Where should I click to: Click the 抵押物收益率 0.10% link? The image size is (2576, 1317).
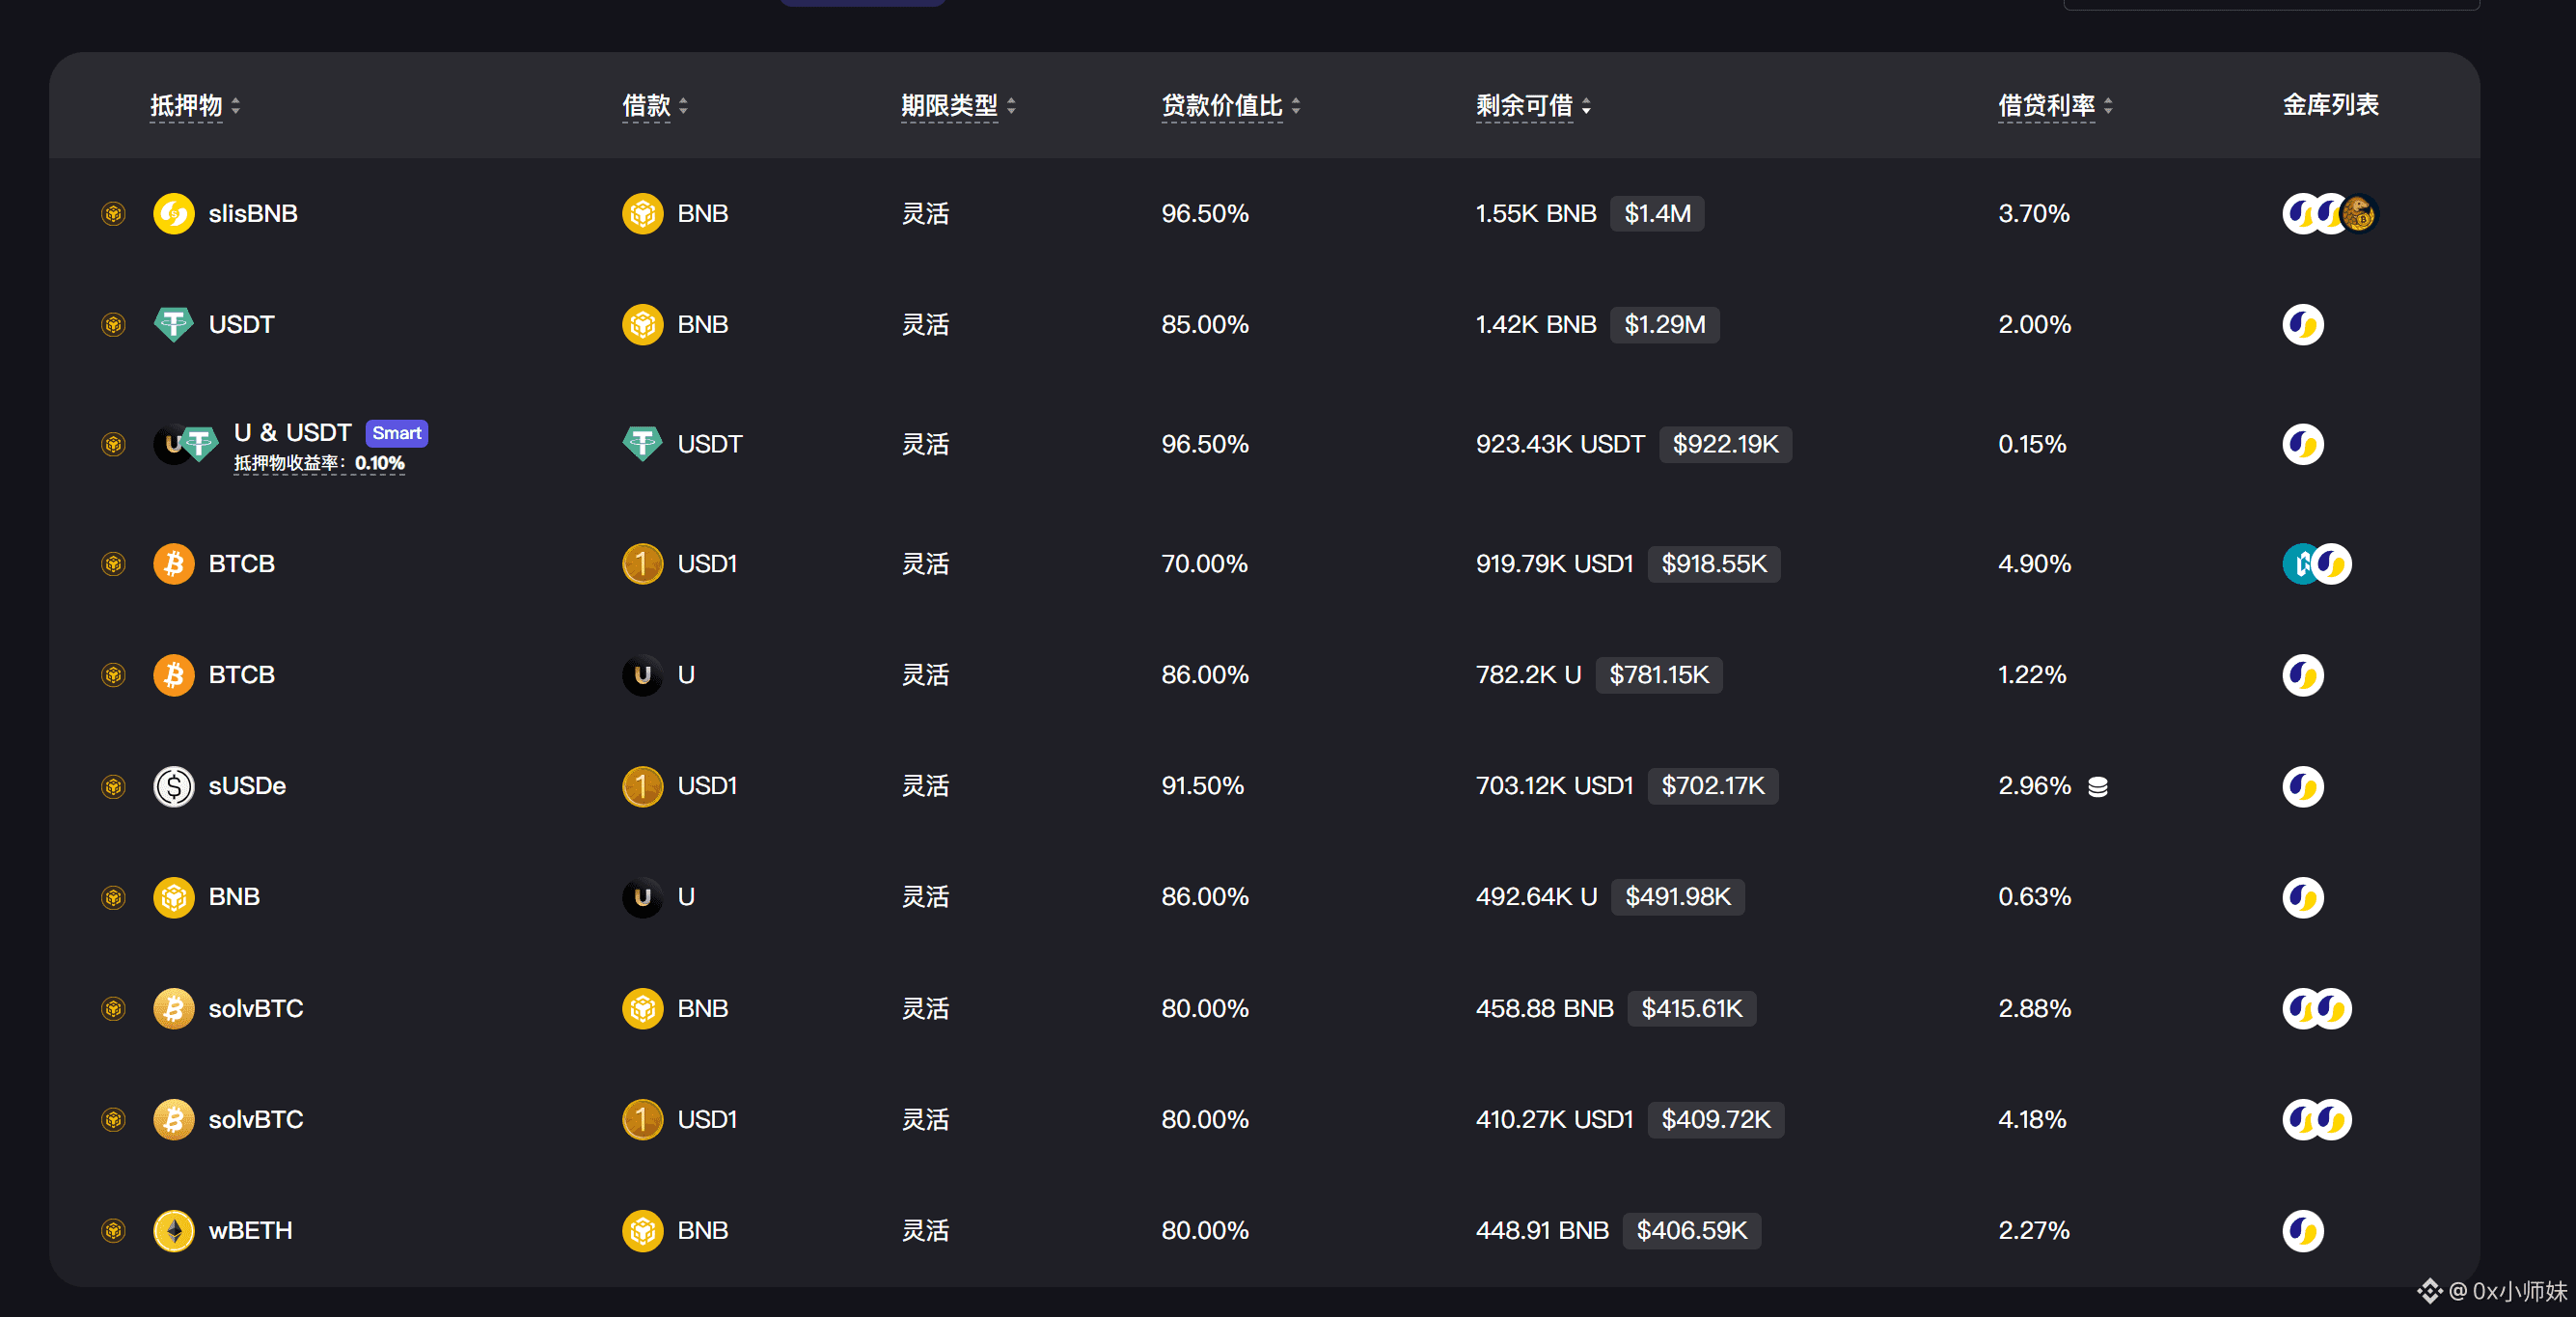tap(319, 463)
